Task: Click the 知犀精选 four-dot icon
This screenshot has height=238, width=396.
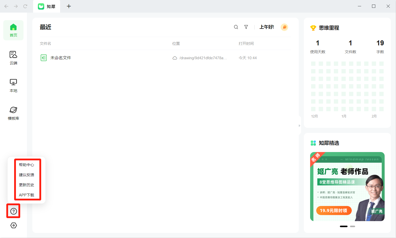Action: coord(313,143)
